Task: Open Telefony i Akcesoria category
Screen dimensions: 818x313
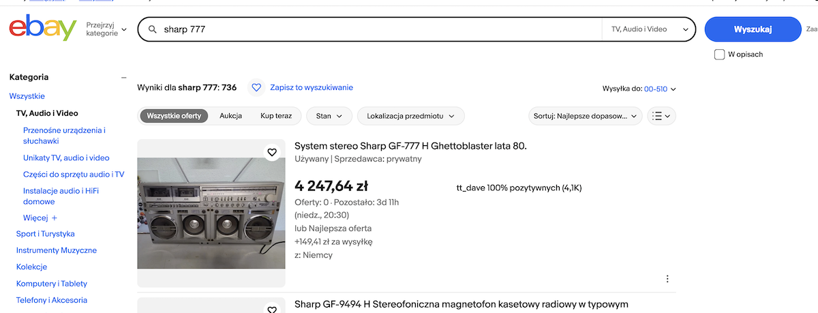Action: tap(52, 300)
